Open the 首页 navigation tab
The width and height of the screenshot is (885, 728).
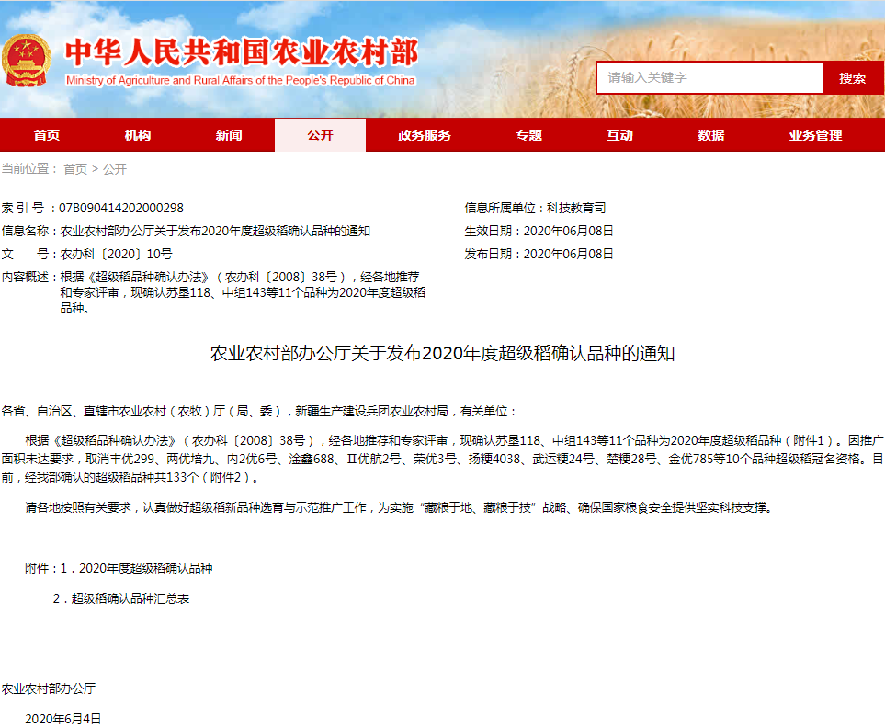46,135
